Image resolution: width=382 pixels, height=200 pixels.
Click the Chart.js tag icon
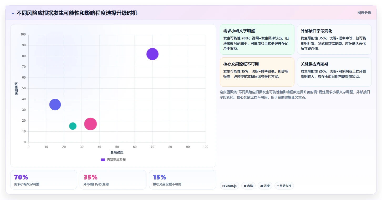(223, 186)
